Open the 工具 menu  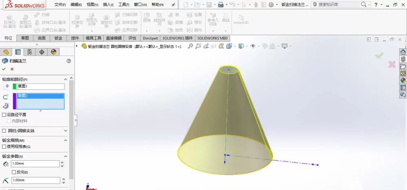pyautogui.click(x=124, y=4)
